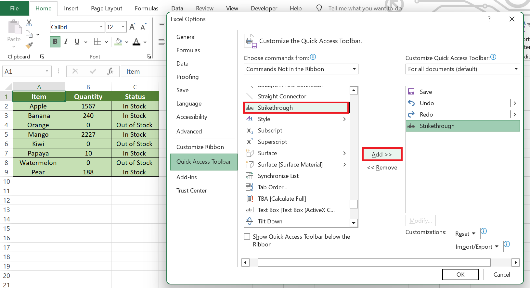Select Trust Center category

point(204,191)
